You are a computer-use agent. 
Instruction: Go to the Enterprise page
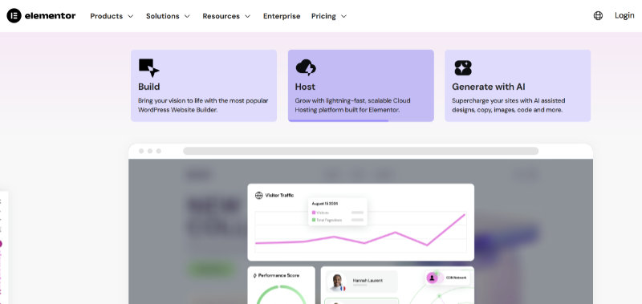tap(282, 16)
